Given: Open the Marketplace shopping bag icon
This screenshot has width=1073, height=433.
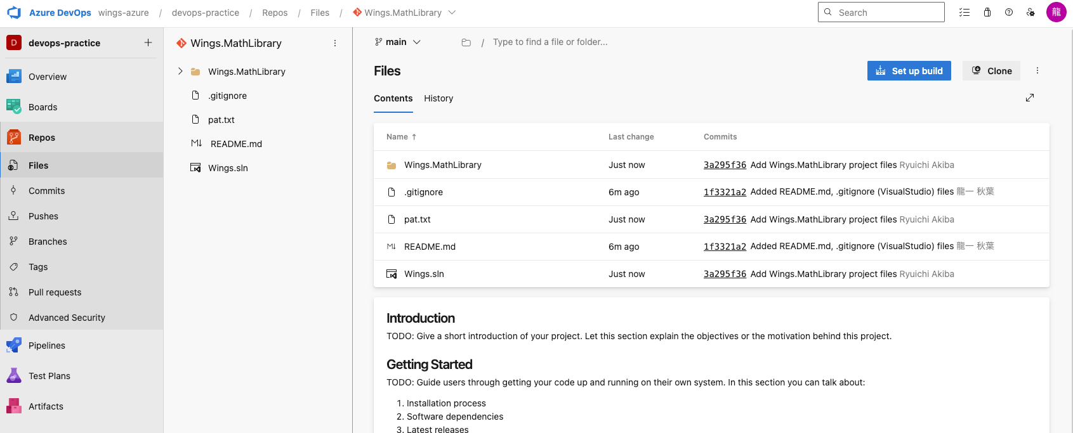Looking at the screenshot, I should (987, 13).
